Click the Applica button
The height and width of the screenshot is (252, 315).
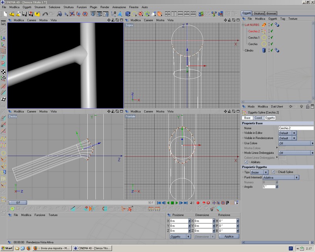229,237
